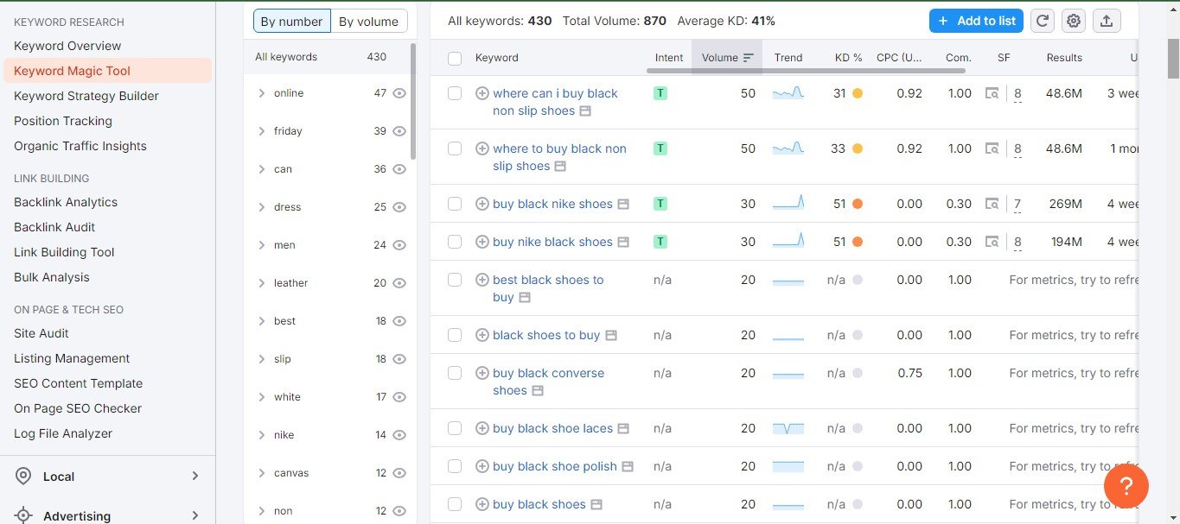Image resolution: width=1180 pixels, height=524 pixels.
Task: Expand the 'online' keyword group
Action: [262, 93]
